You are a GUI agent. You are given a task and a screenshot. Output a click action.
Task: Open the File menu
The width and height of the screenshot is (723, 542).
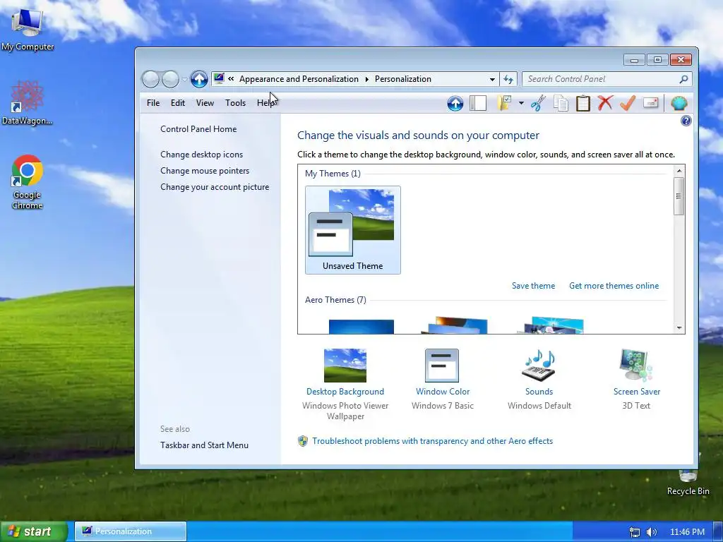tap(153, 103)
